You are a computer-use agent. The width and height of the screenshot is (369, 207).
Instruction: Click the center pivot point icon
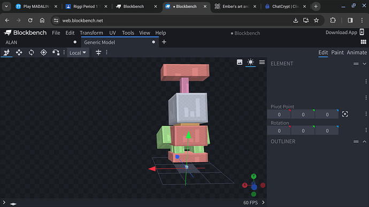coord(345,114)
